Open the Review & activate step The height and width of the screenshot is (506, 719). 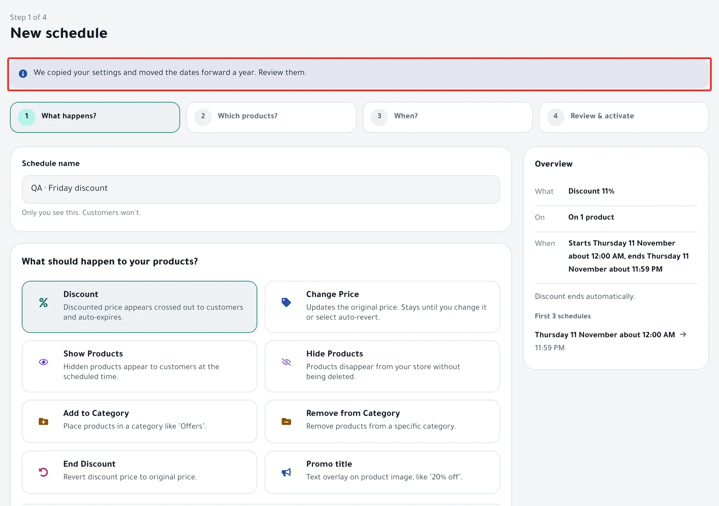(x=624, y=117)
